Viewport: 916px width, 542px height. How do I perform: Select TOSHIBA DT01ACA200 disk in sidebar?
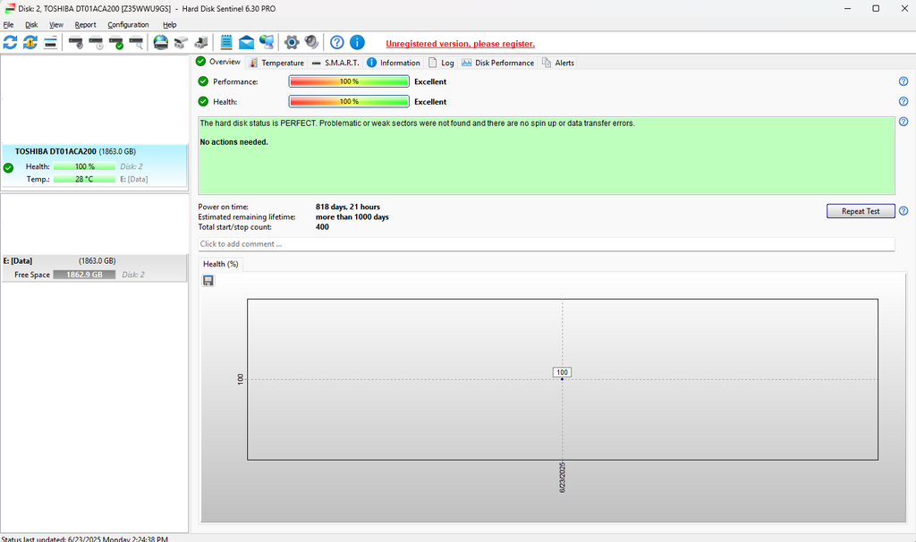point(94,165)
